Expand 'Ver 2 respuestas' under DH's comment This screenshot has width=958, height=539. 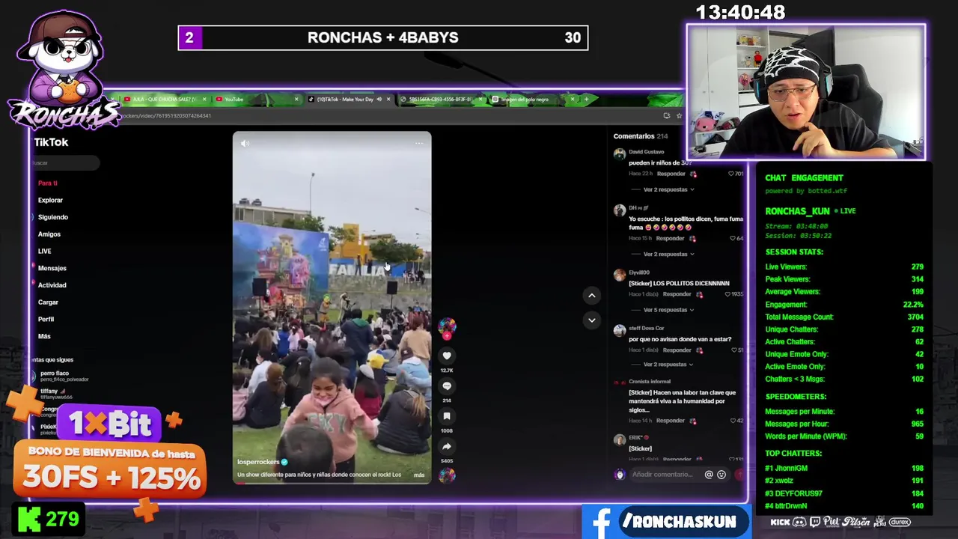668,255
